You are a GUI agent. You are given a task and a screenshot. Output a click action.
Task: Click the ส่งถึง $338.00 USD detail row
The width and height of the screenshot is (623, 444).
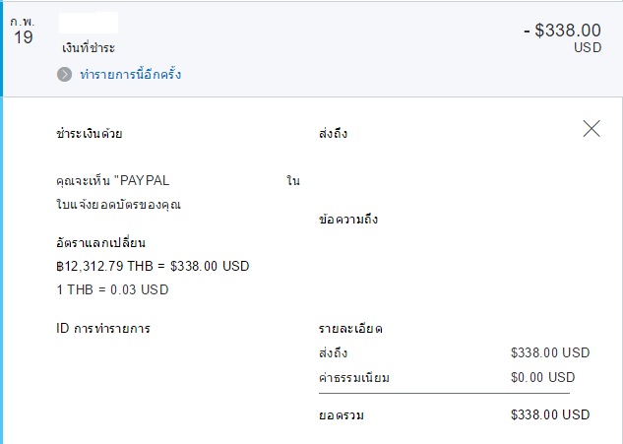(450, 352)
